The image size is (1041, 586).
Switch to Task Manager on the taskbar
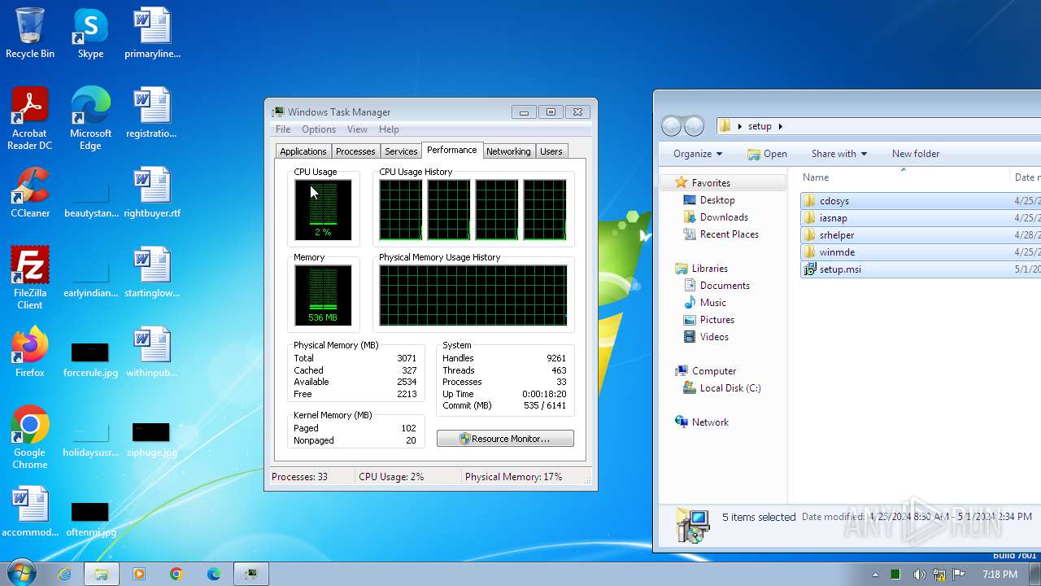coord(251,574)
